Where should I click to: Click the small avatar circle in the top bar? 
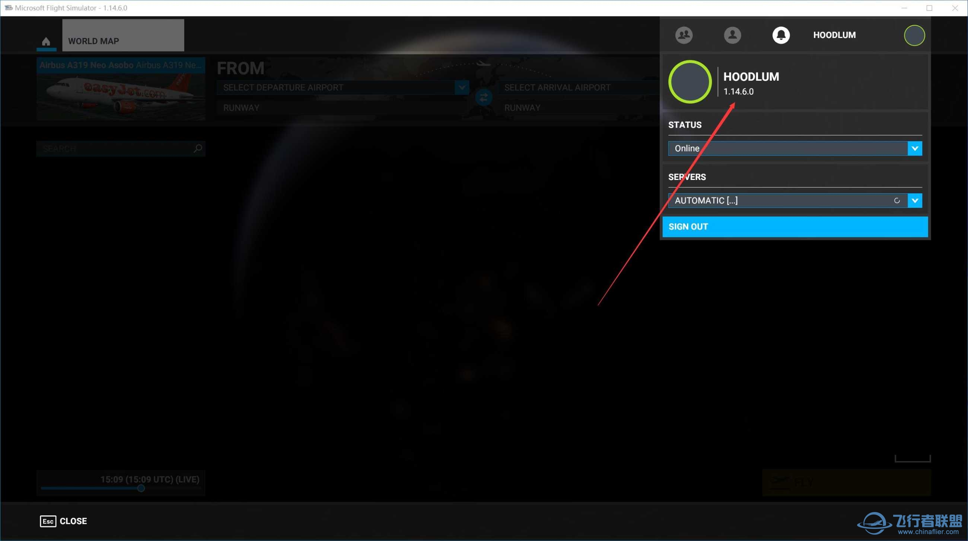click(x=914, y=35)
